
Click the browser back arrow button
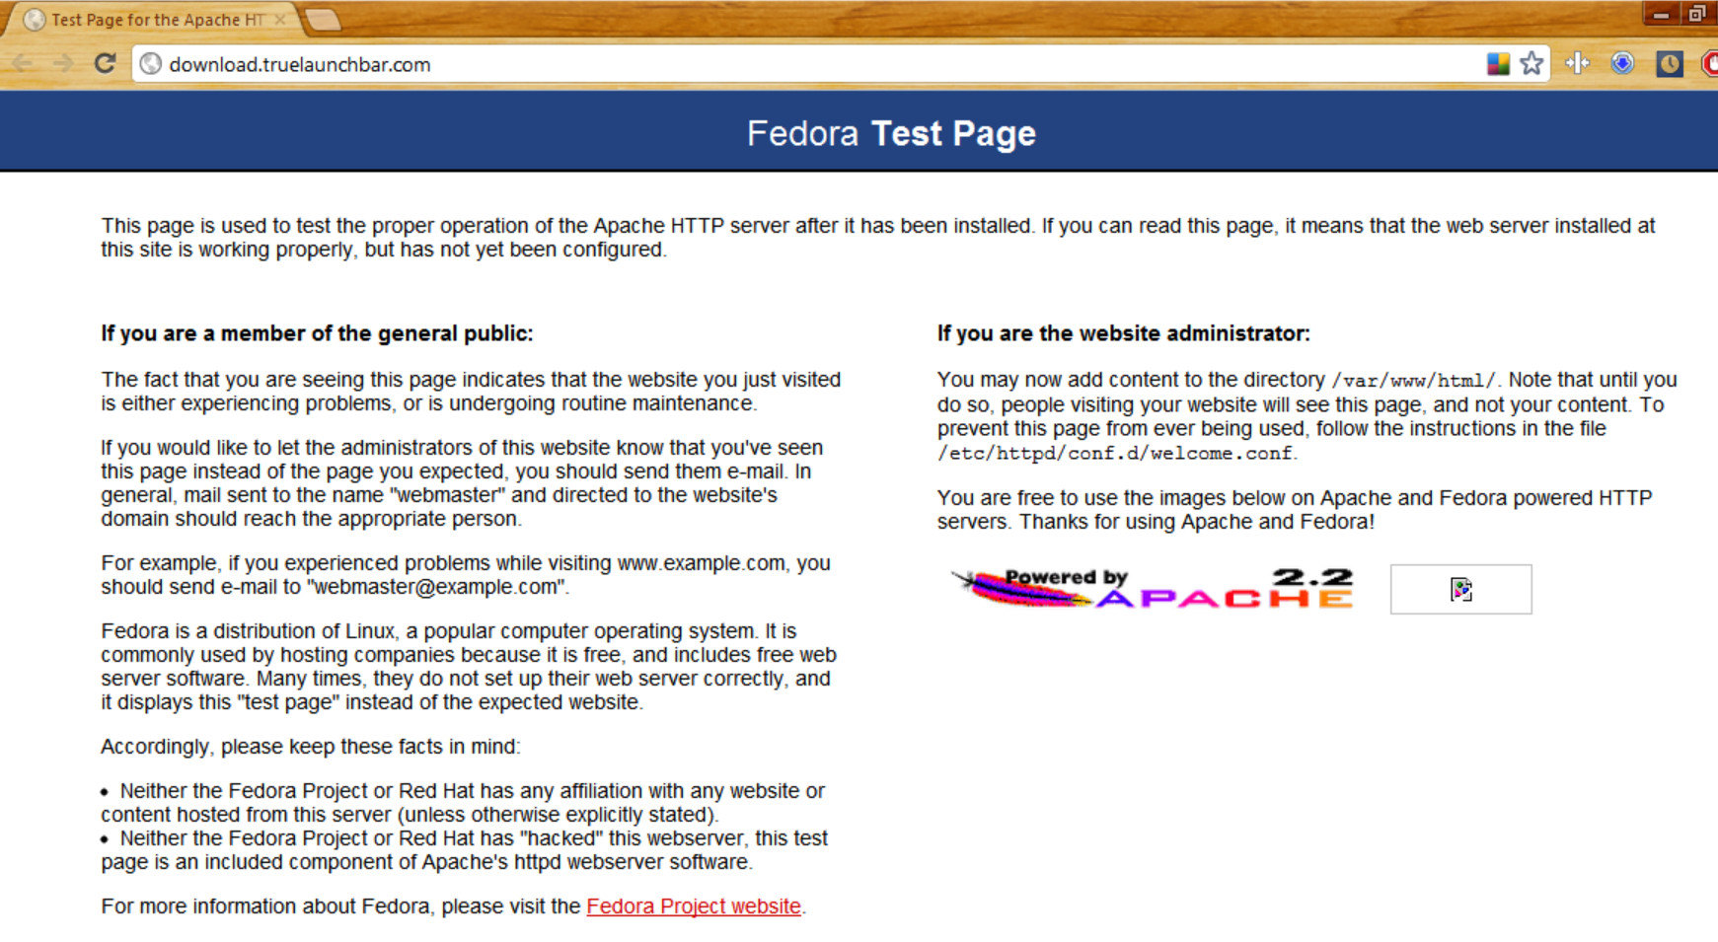(x=23, y=64)
